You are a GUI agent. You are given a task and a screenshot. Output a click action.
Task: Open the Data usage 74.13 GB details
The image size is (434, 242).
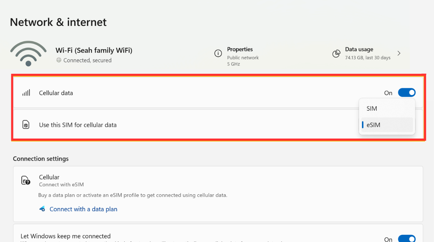[367, 58]
